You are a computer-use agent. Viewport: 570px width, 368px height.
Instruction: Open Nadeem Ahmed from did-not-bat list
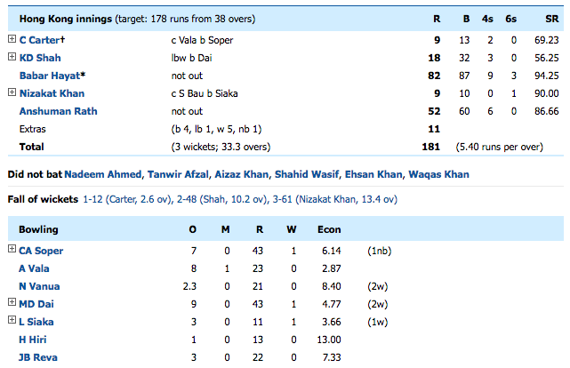click(x=102, y=174)
